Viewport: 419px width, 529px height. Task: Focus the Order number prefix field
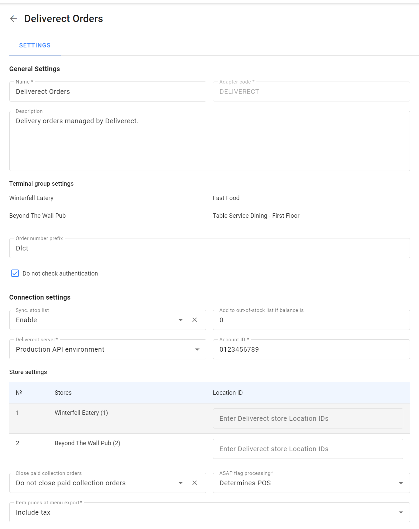coord(209,248)
